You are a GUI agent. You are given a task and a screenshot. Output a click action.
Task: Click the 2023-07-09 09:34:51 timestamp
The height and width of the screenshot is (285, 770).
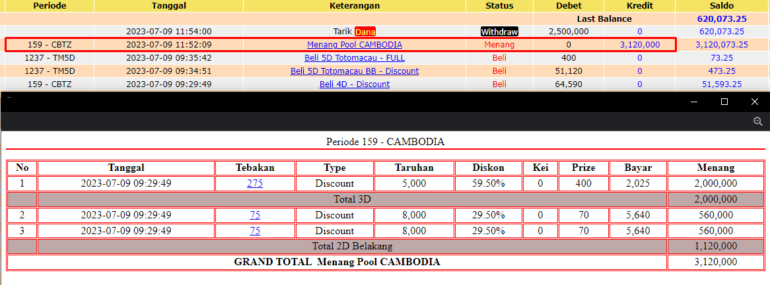[169, 71]
